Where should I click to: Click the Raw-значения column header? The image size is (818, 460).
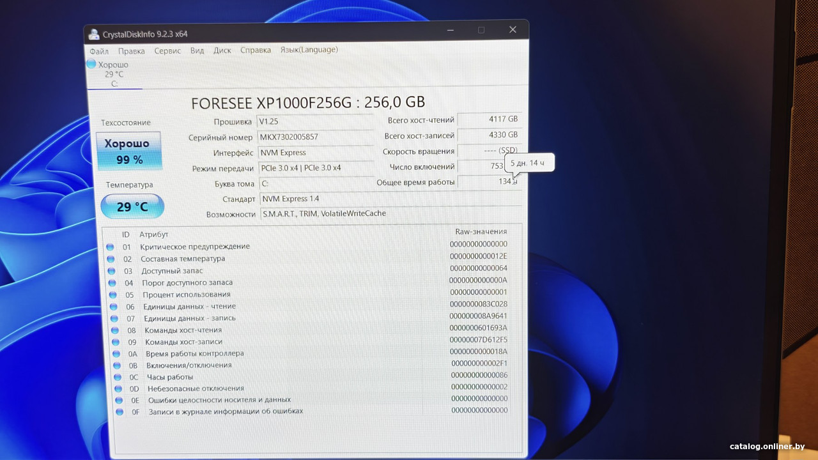481,231
